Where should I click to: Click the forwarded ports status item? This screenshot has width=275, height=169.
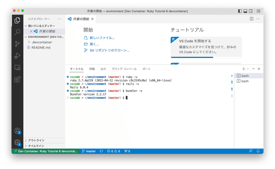click(127, 151)
